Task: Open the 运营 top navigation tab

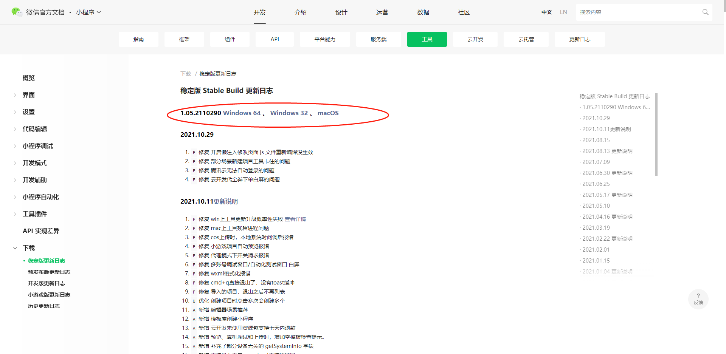Action: click(382, 12)
